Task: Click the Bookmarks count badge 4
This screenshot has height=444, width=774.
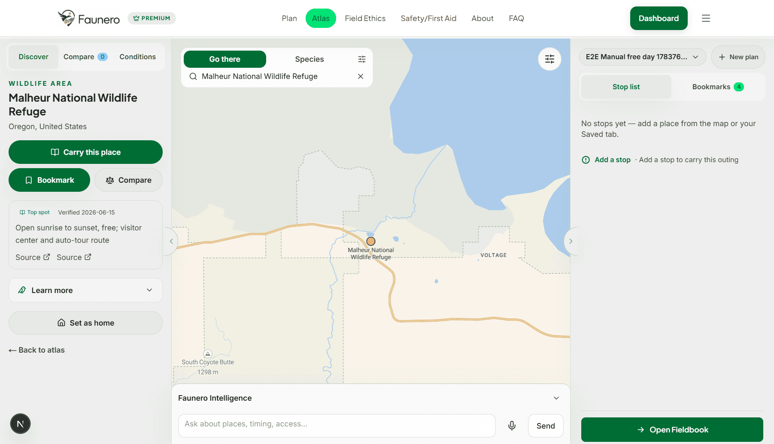Action: (739, 87)
